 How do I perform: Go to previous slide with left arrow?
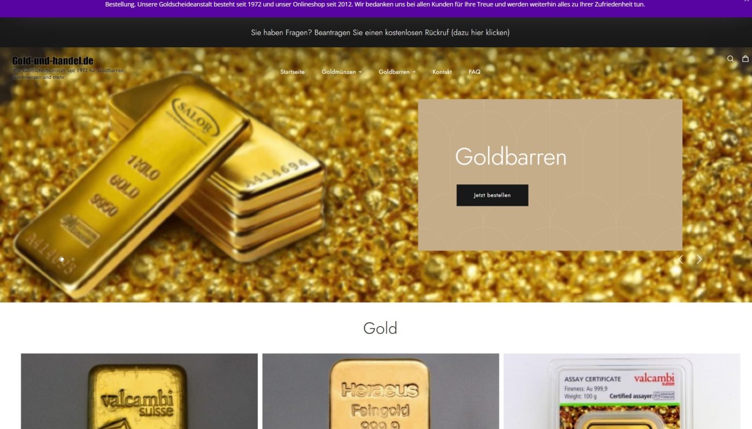pos(680,260)
